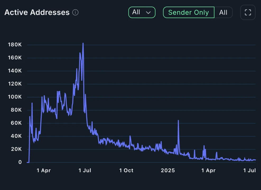The image size is (261, 190).
Task: Click the 2025 label on the x-axis
Action: pos(168,170)
